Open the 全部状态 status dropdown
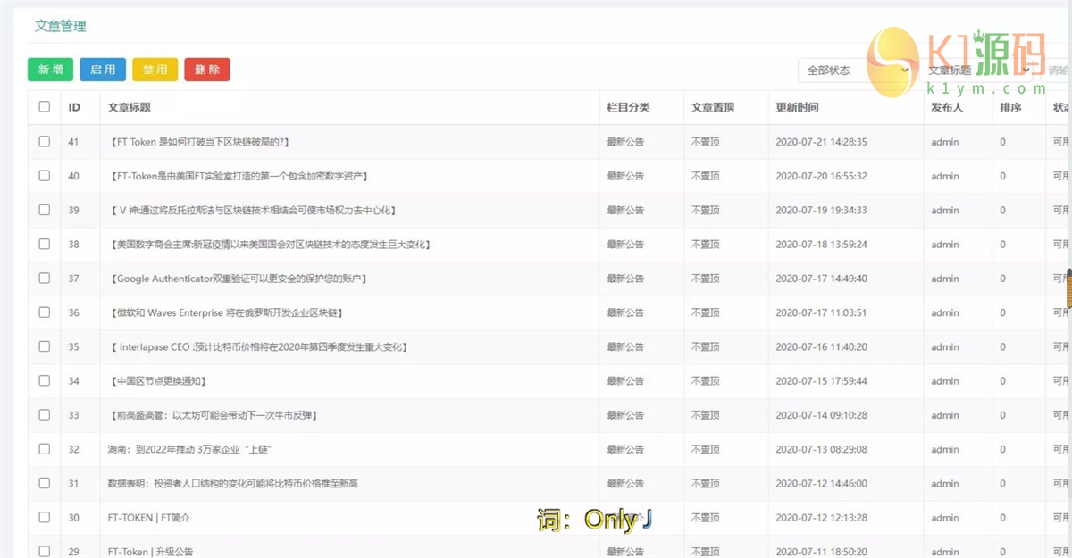 point(855,70)
